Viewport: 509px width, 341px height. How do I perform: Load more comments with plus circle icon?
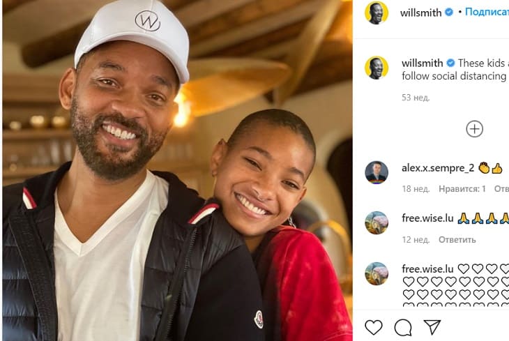tap(474, 129)
